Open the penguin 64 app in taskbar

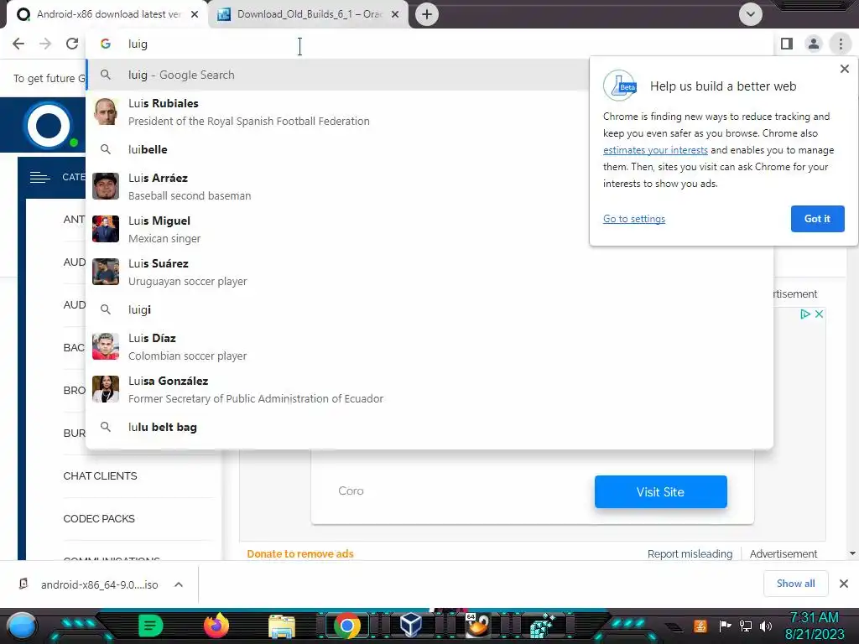point(477,626)
